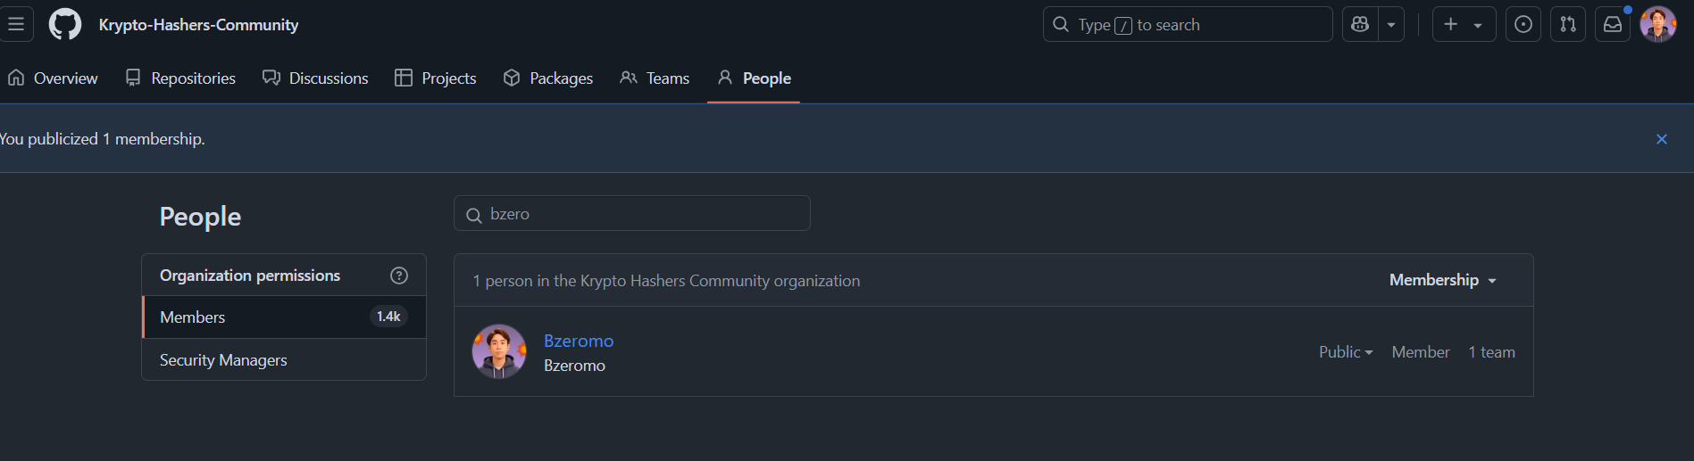Focus the Type to search box
1694x461 pixels.
click(1188, 24)
